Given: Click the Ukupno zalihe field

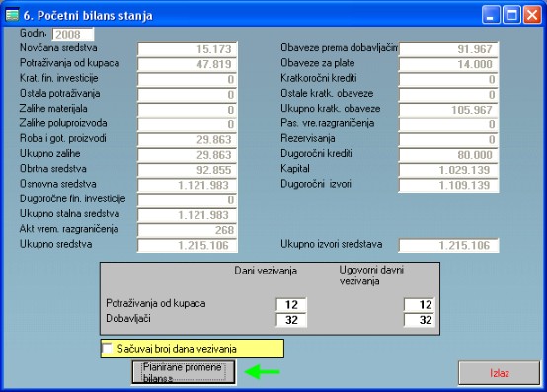Looking at the screenshot, I should [x=188, y=155].
